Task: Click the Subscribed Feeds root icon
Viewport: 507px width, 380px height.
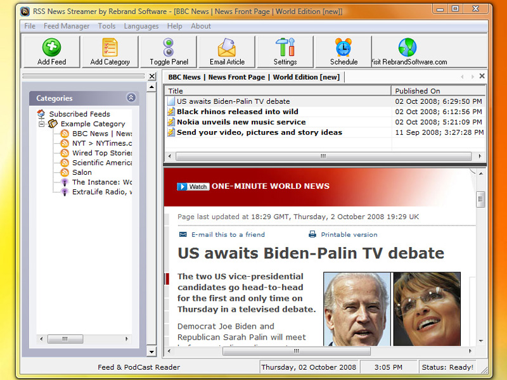Action: [x=41, y=114]
